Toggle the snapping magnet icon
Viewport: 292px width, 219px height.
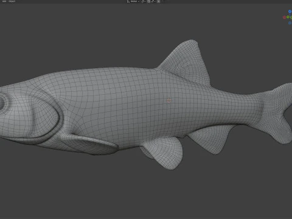pos(148,1)
